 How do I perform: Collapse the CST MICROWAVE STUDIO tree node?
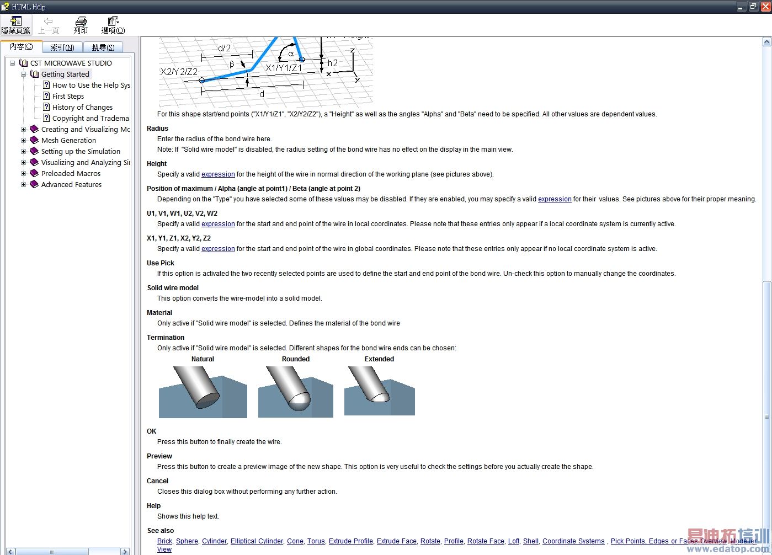pos(13,63)
